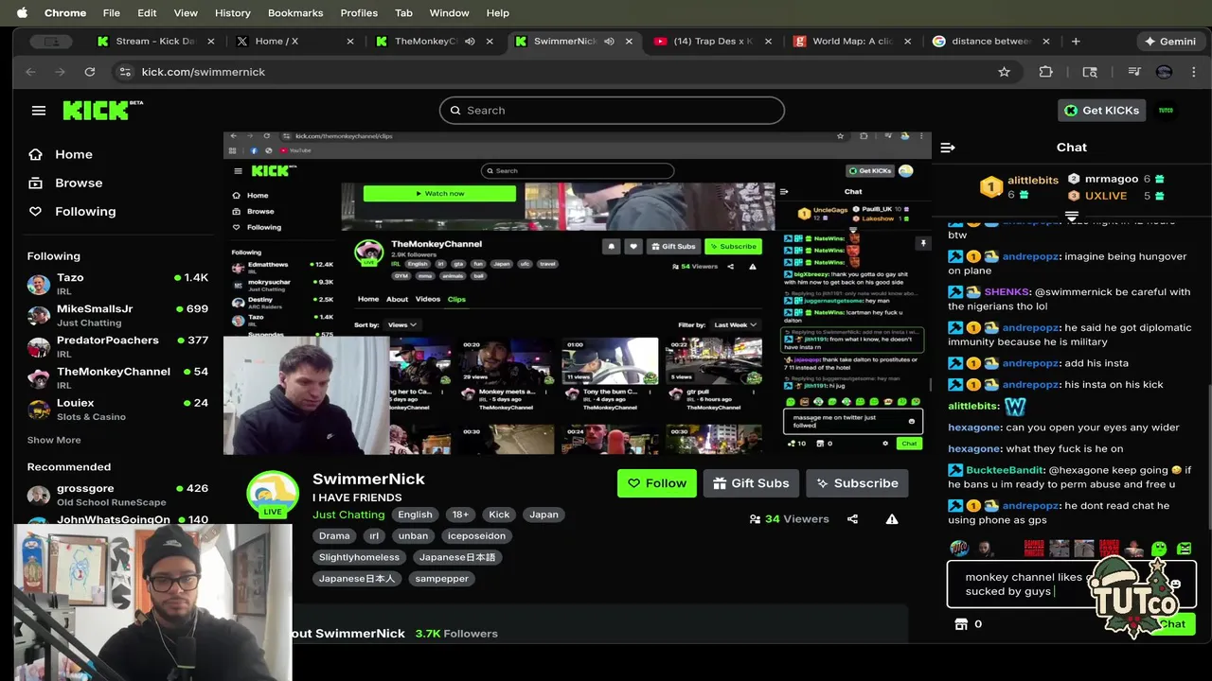The width and height of the screenshot is (1212, 681).
Task: Click the Slightlyhomeless stream tag
Action: pos(360,557)
